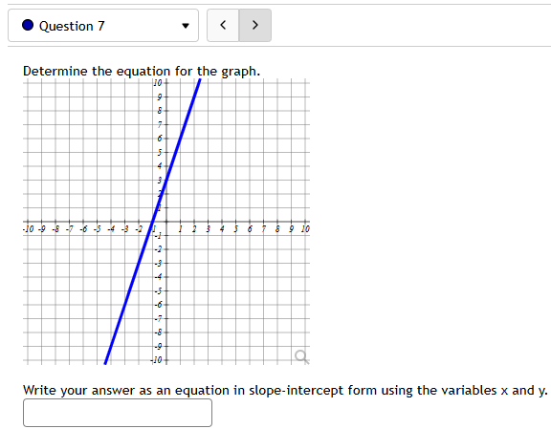Viewport: 551px width, 429px height.
Task: Click the answer equation input box
Action: coord(118,413)
